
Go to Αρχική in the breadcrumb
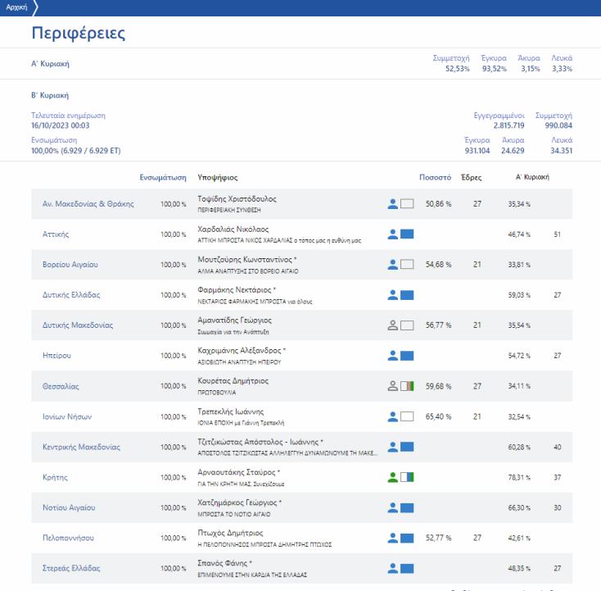(x=16, y=7)
